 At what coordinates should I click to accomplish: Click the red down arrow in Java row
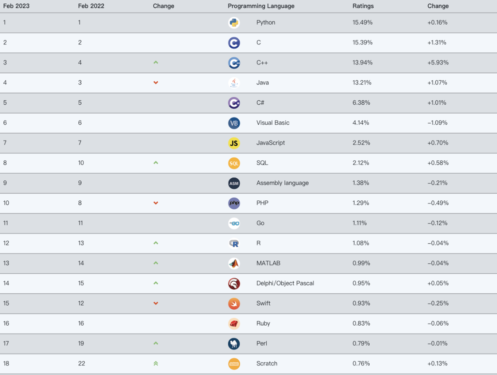point(156,83)
